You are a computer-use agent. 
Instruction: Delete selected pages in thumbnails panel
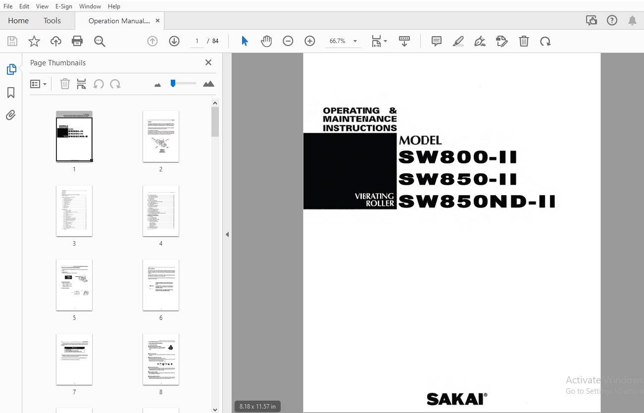pyautogui.click(x=65, y=84)
